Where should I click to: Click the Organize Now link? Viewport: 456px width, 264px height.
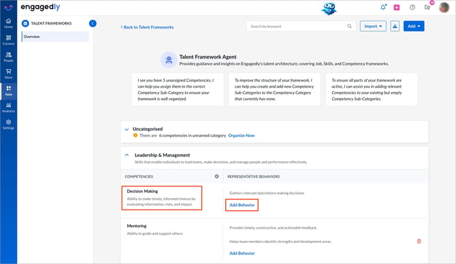pyautogui.click(x=242, y=135)
